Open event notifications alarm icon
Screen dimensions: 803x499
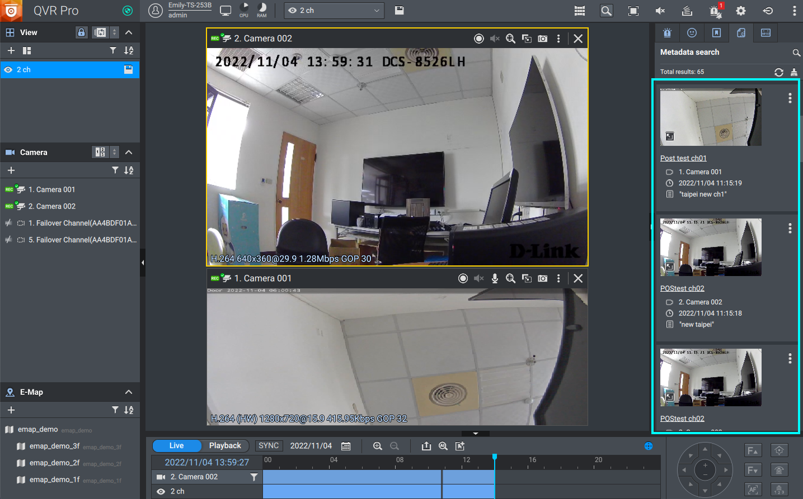click(715, 11)
